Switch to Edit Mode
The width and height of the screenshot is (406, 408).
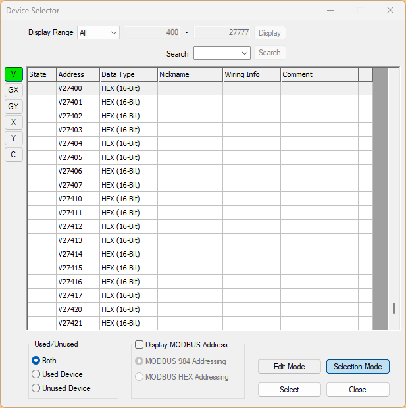(x=289, y=367)
